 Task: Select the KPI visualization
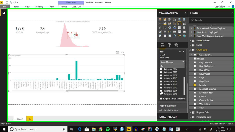point(184,32)
